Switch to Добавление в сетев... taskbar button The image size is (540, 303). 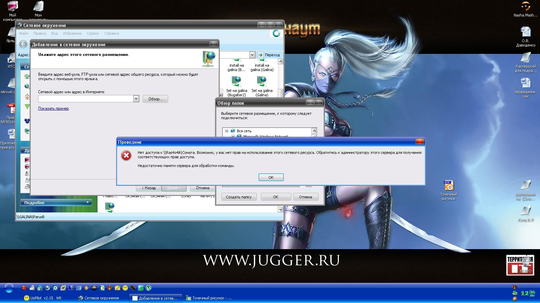coord(156,298)
